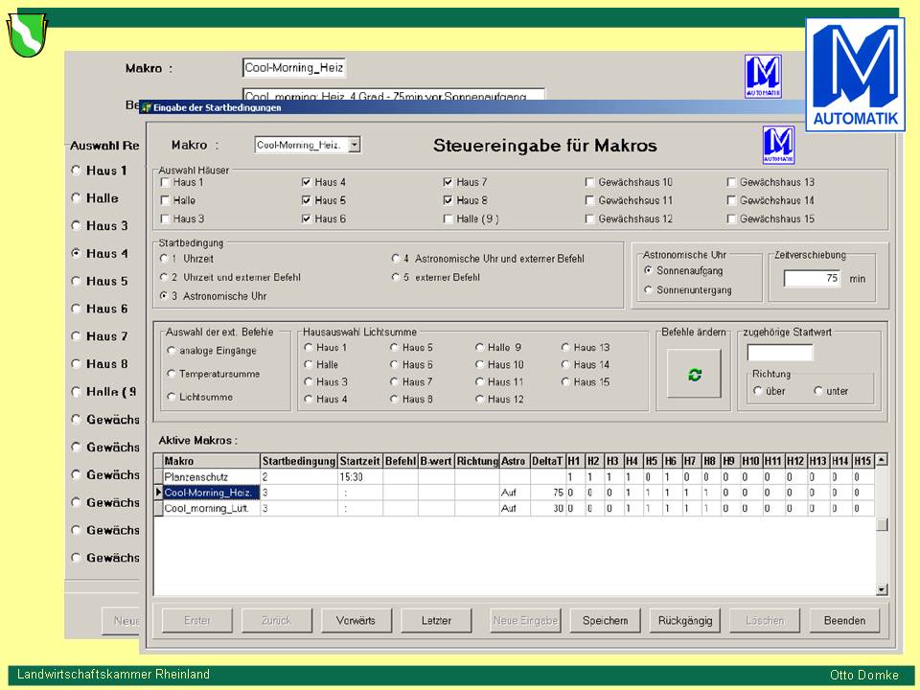The image size is (920, 690).
Task: Open the Makro dropdown list
Action: coord(355,145)
